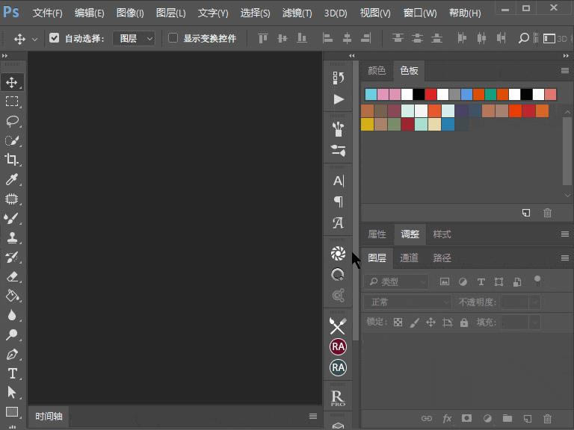Toggle the Auto-Select checkbox
The height and width of the screenshot is (430, 574).
[54, 37]
